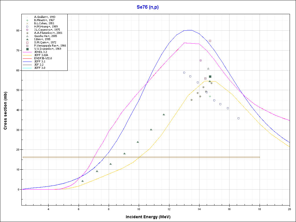Click the J.L.Casanova+, 1975 legend marker
The width and height of the screenshot is (296, 222).
point(27,30)
